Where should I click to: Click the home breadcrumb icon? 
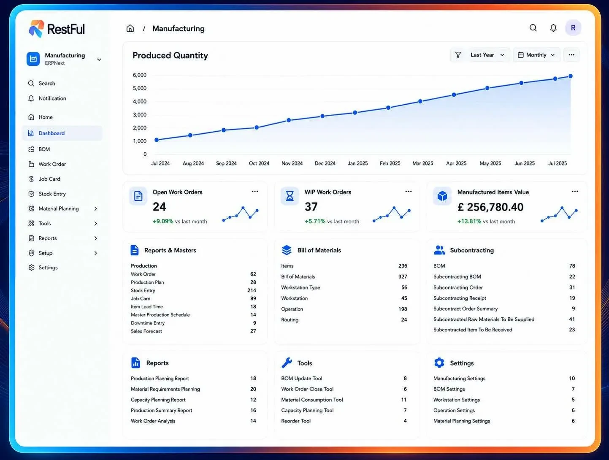[x=130, y=28]
